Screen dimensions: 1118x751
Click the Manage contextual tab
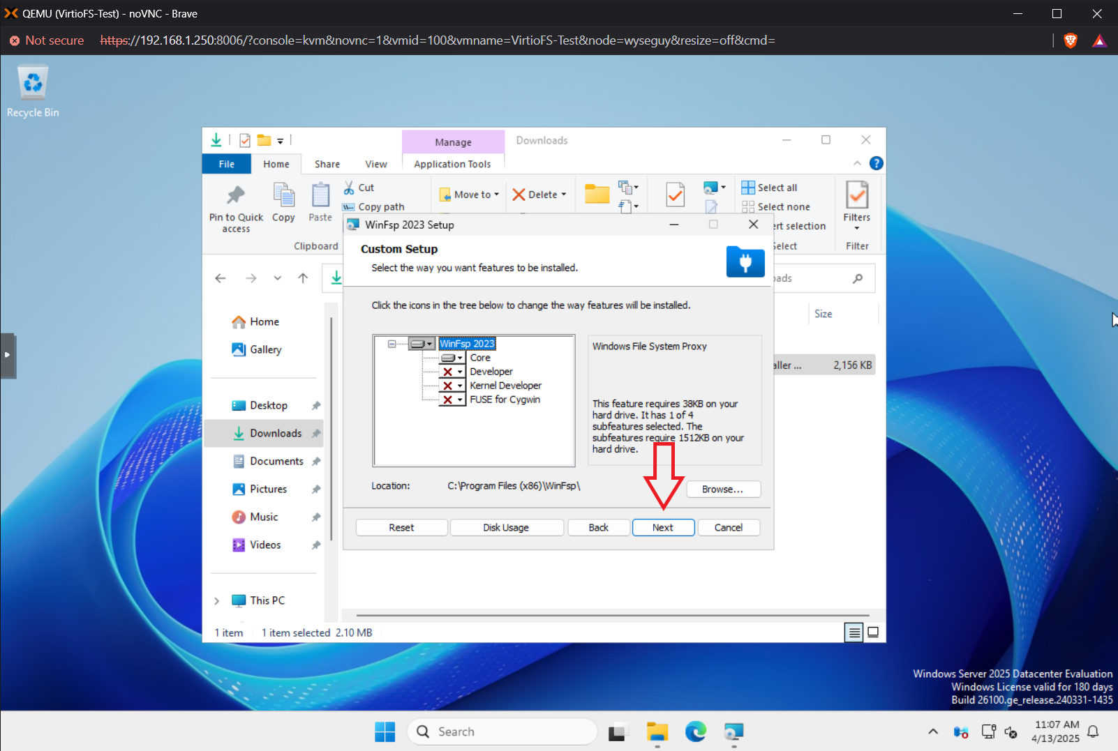(x=454, y=142)
